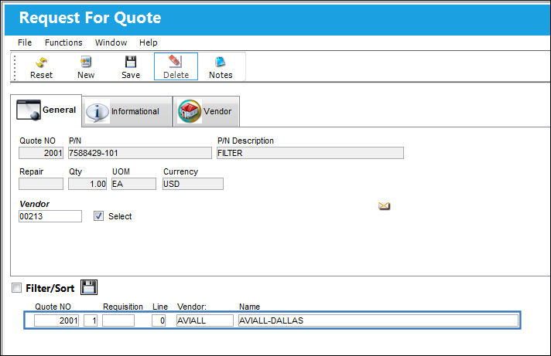
Task: Click the envelope email icon
Action: (x=384, y=205)
